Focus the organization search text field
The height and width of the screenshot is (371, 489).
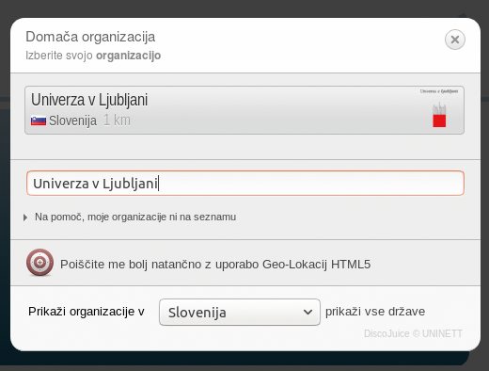coord(245,184)
